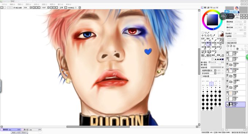
Task: Show the hidden layer above the selected layer
Action: click(x=227, y=98)
